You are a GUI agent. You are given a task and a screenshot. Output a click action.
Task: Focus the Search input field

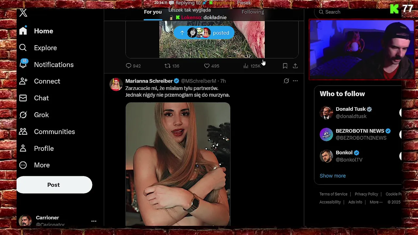[358, 12]
